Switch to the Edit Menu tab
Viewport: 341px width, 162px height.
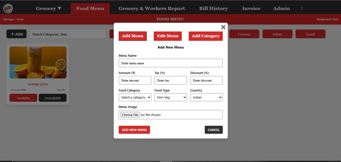pos(167,36)
